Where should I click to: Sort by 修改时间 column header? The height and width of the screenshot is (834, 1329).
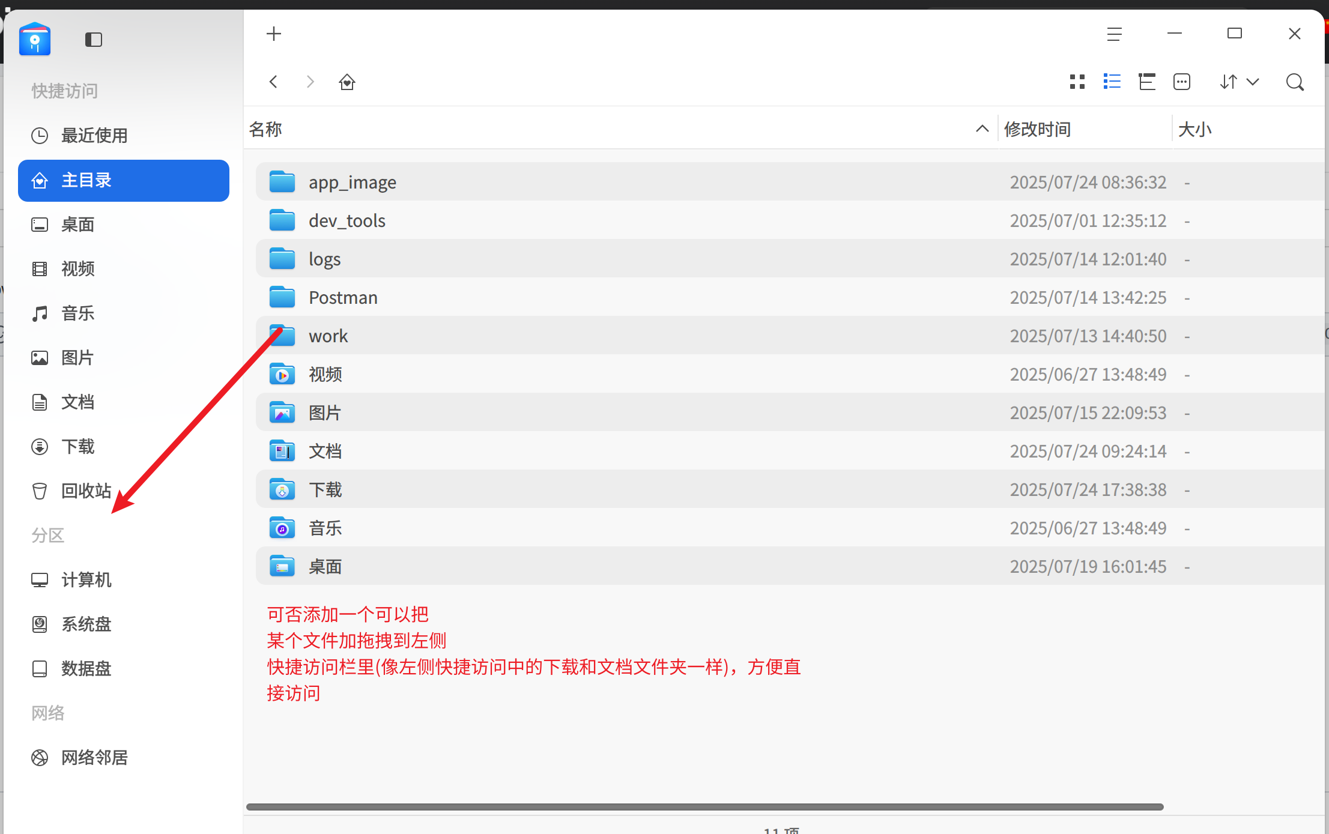tap(1085, 129)
